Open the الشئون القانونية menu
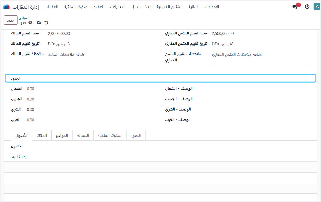 pyautogui.click(x=170, y=7)
